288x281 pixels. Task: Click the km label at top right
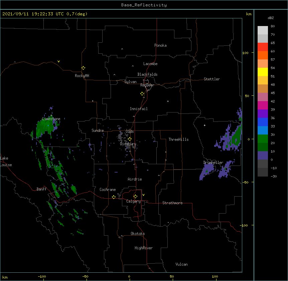pyautogui.click(x=249, y=14)
